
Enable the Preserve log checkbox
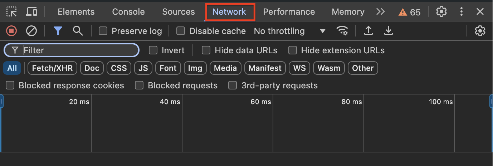pos(103,31)
